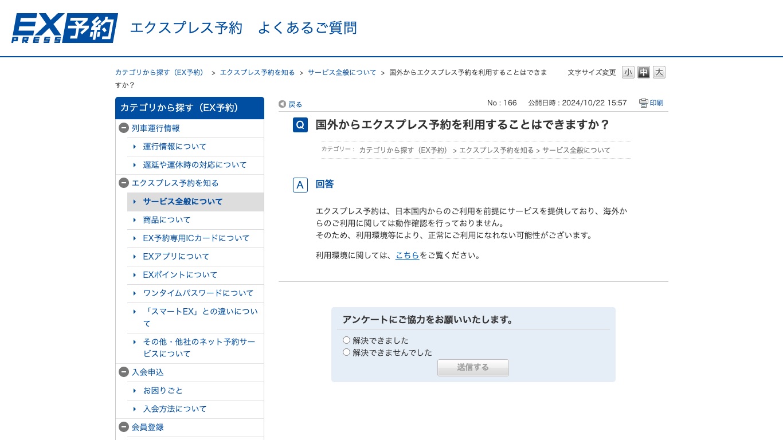Open breadcrumb サービス全般について

click(342, 73)
